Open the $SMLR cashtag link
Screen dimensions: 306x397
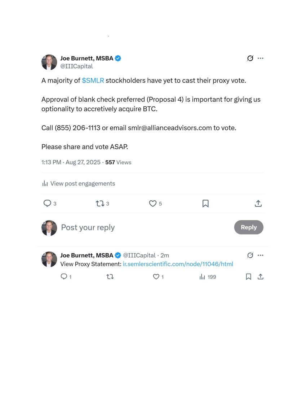(x=93, y=80)
